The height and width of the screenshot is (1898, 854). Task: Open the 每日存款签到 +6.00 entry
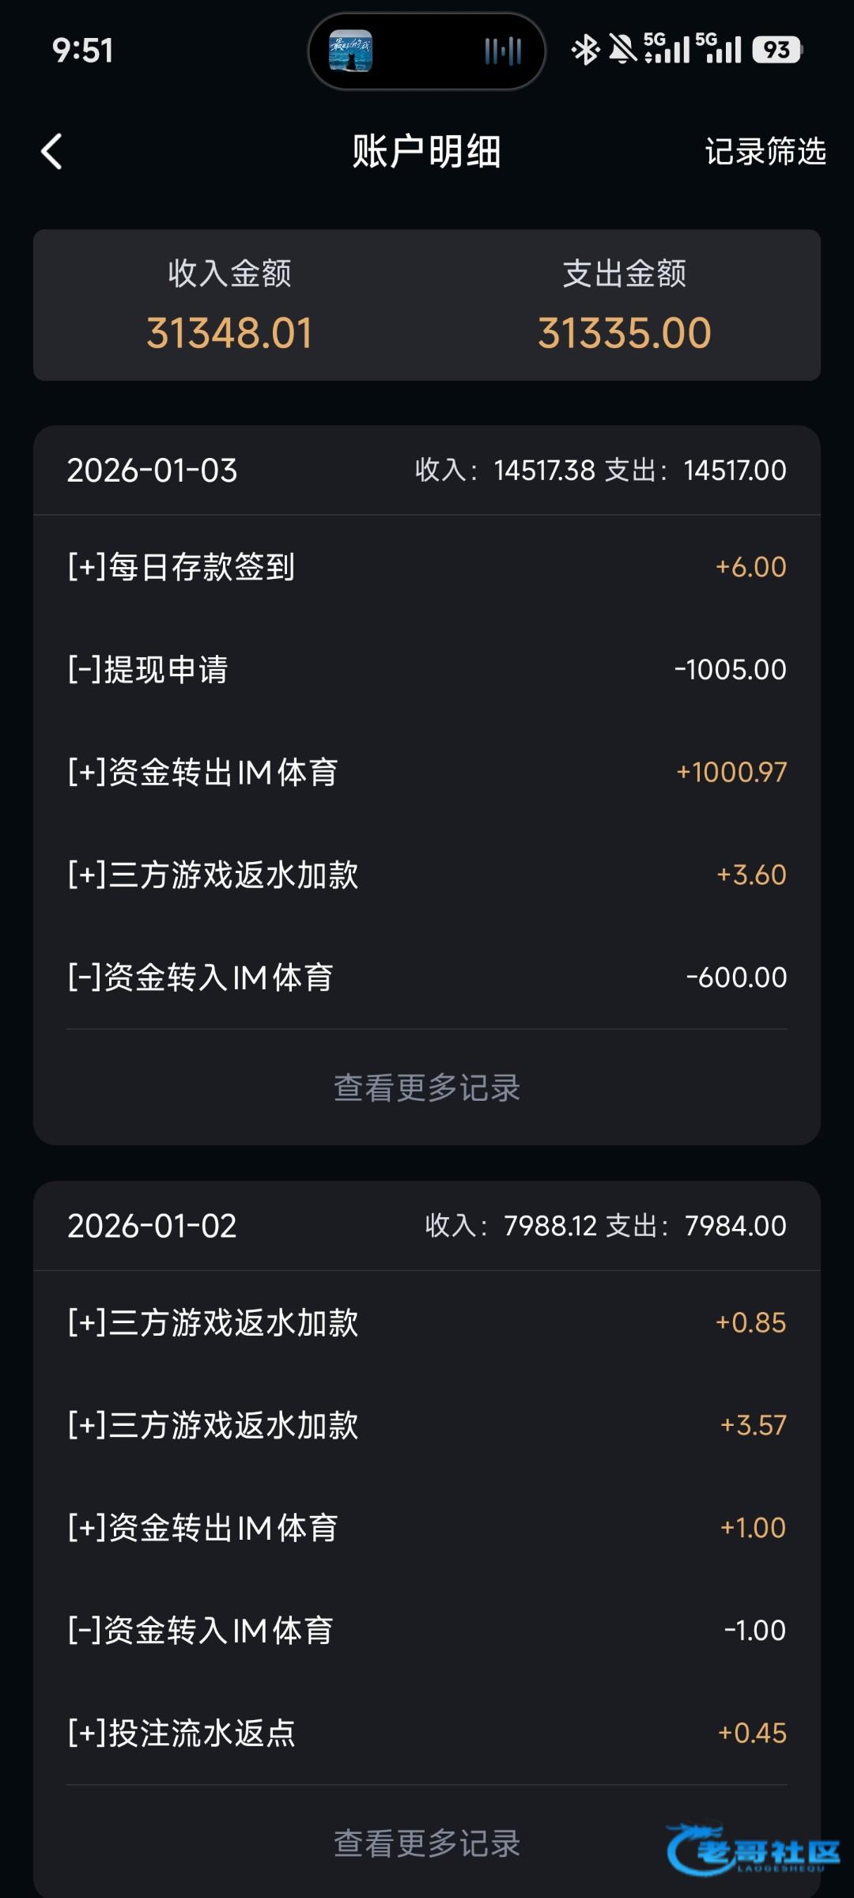(x=427, y=567)
